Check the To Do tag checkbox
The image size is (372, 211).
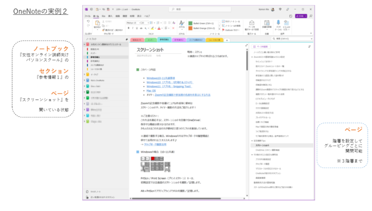tap(221, 21)
